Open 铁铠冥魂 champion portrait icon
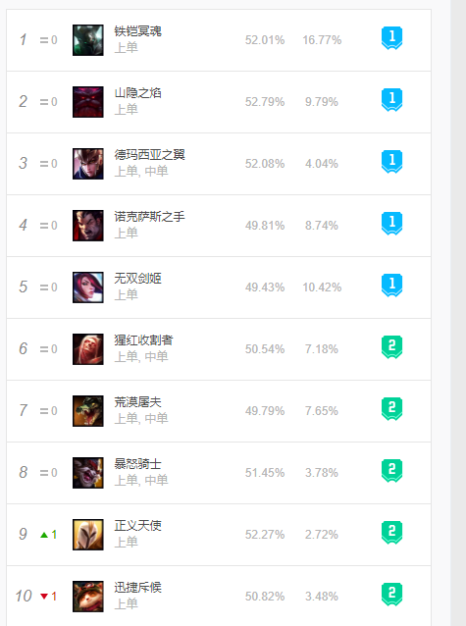 [88, 40]
